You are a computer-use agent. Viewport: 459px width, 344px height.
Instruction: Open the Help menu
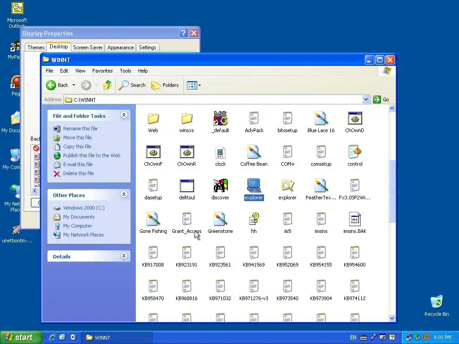pos(143,71)
